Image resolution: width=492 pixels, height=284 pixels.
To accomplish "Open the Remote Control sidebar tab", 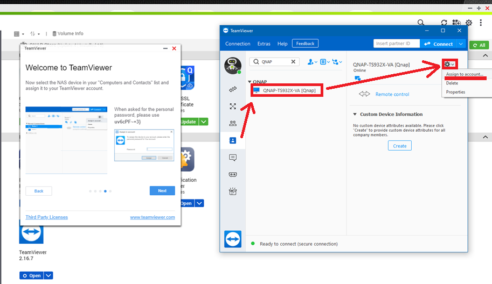I will 233,89.
